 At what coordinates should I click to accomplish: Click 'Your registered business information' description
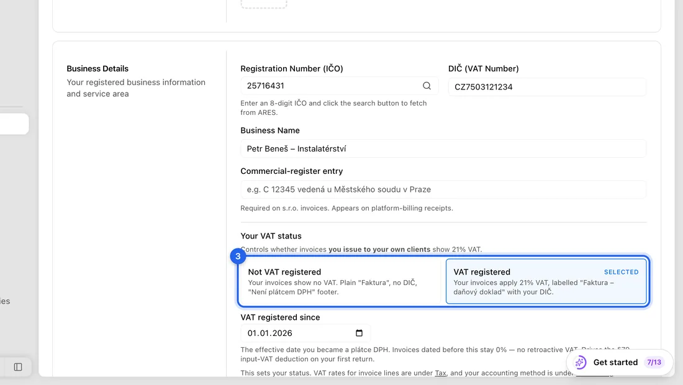coord(136,88)
